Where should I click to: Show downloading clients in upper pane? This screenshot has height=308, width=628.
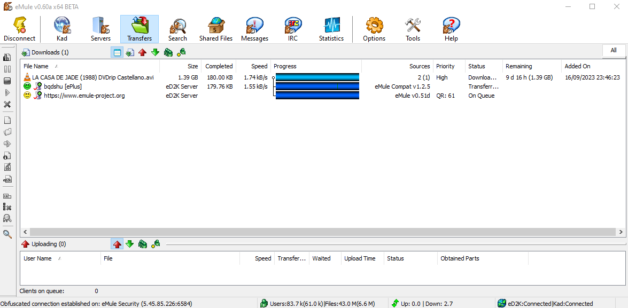coord(156,52)
